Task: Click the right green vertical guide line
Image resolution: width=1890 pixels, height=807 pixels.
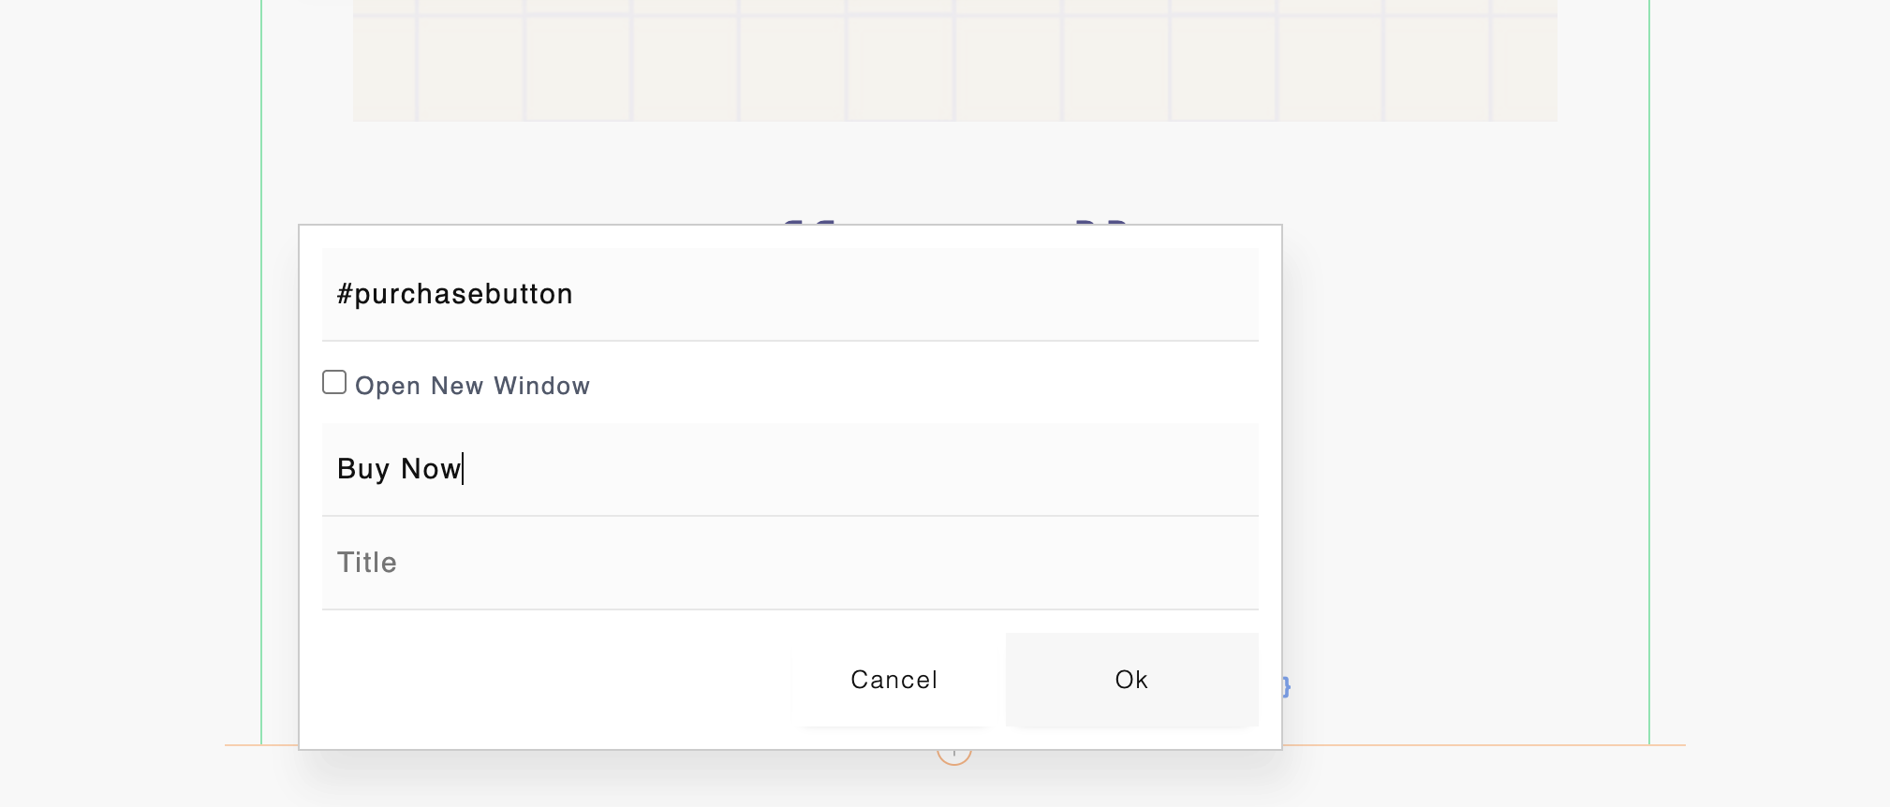Action: click(x=1649, y=374)
